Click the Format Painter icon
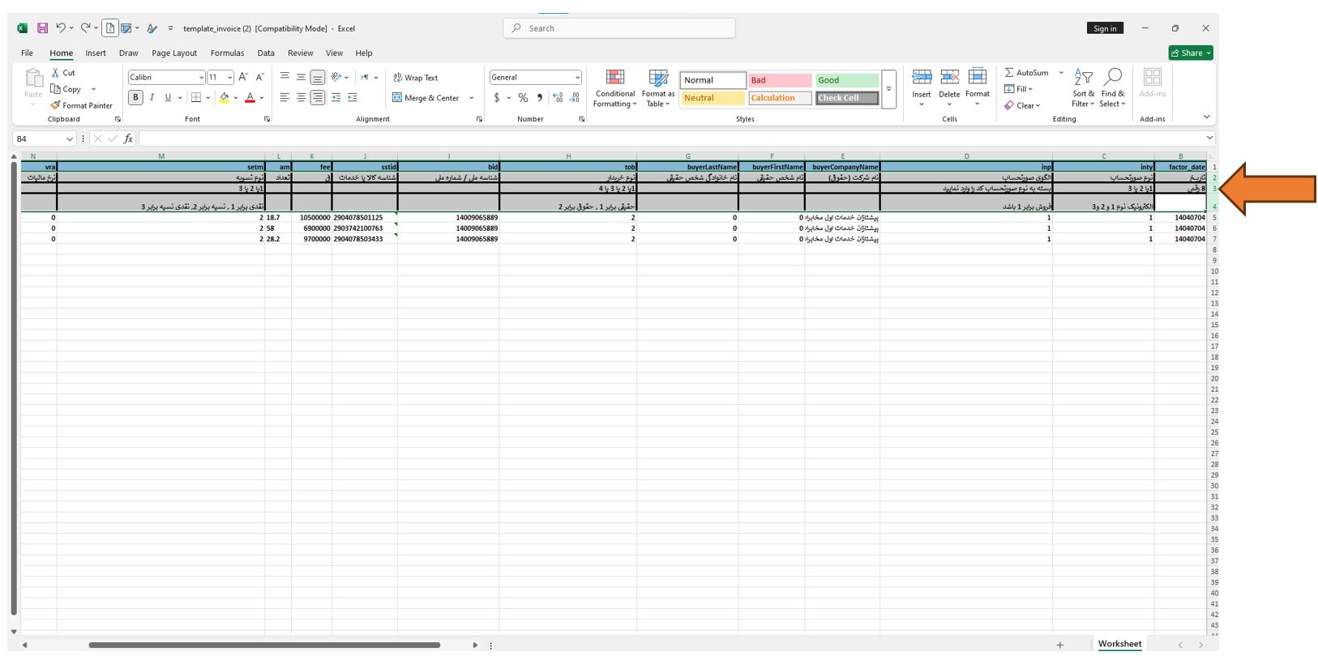Viewport: 1318px width, 660px height. [56, 105]
